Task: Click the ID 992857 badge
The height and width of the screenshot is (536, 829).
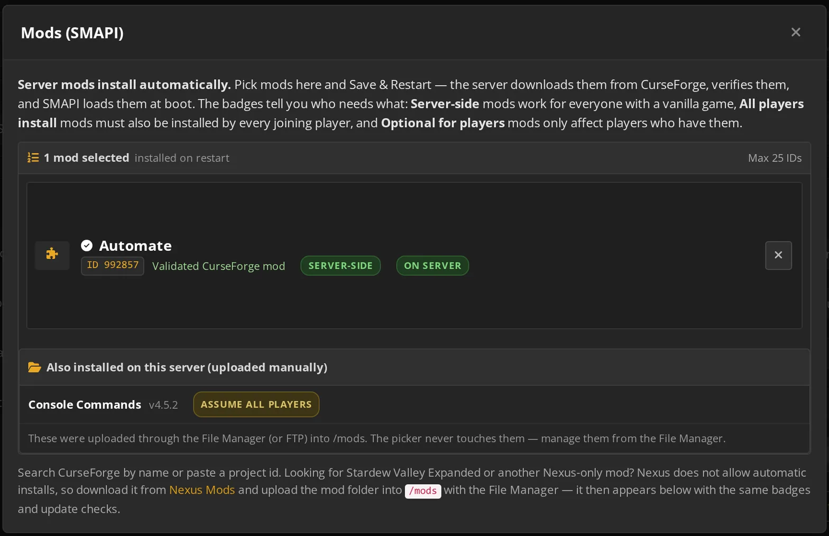Action: click(112, 265)
